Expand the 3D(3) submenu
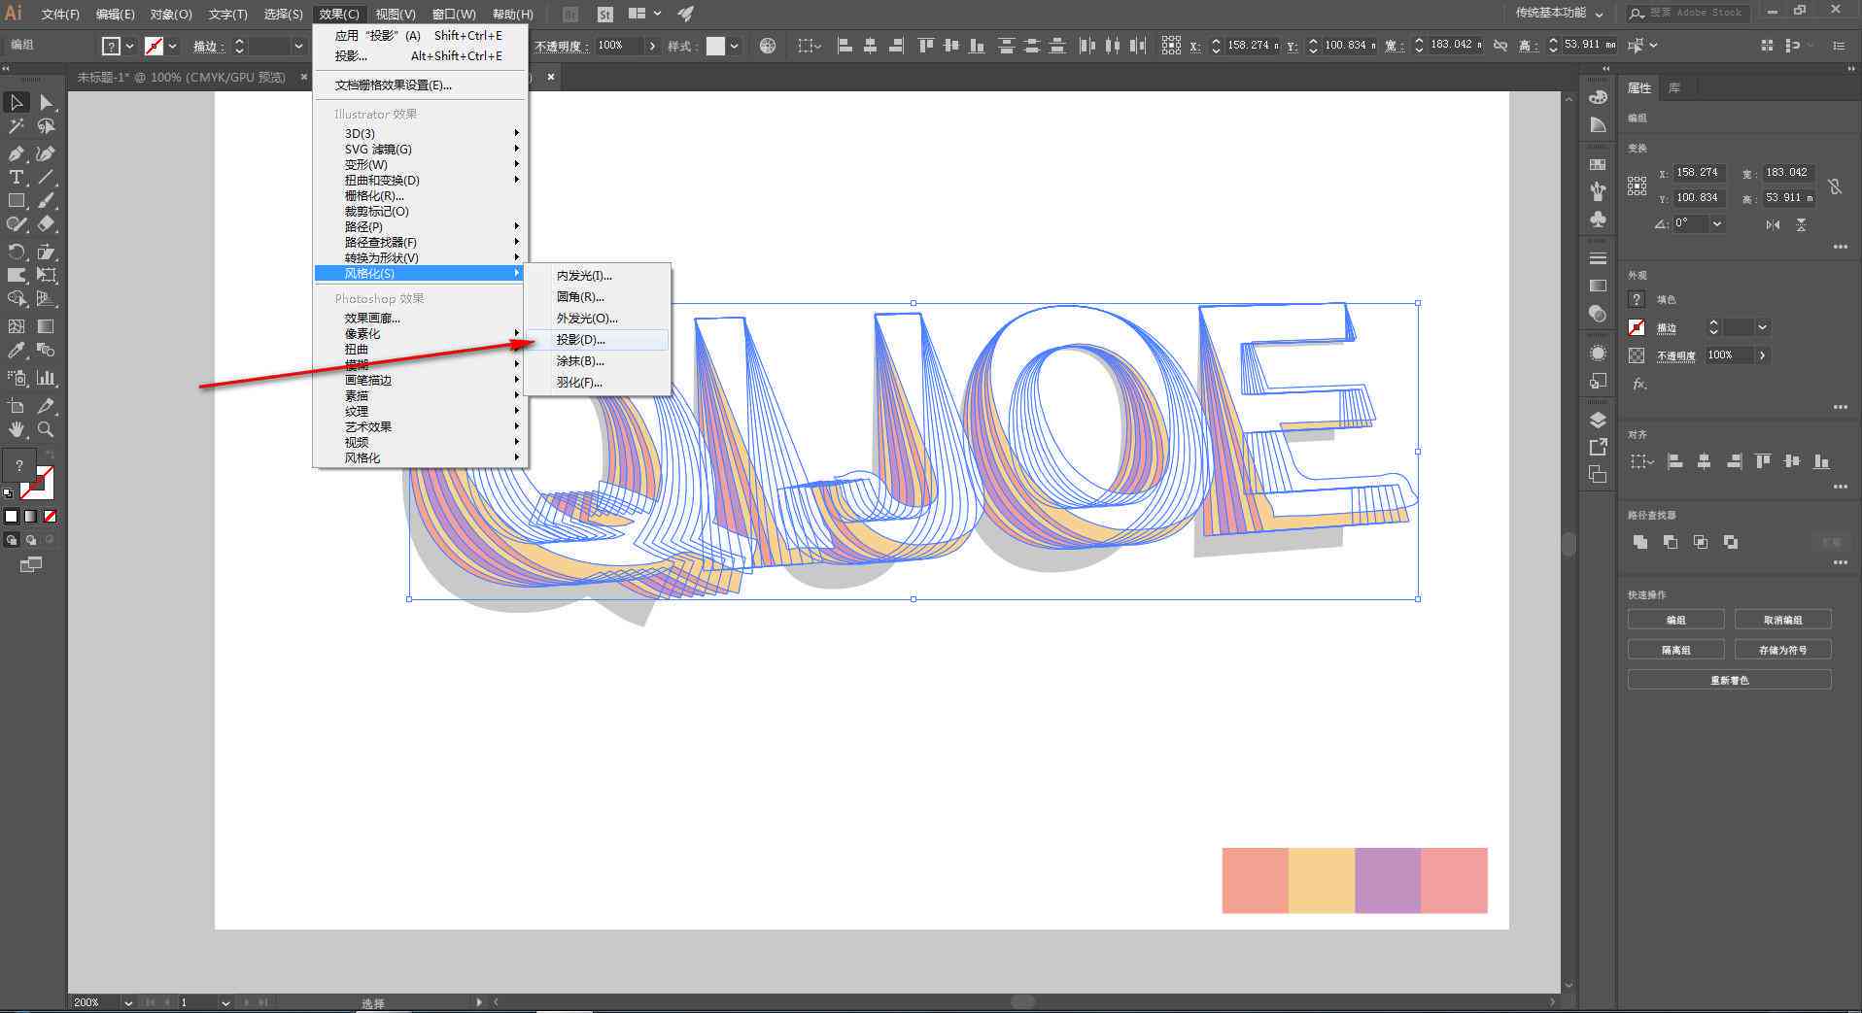This screenshot has width=1862, height=1013. click(x=421, y=133)
